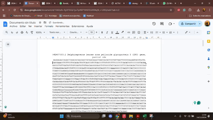
Task: Open Google Tasks side panel
Action: click(208, 50)
